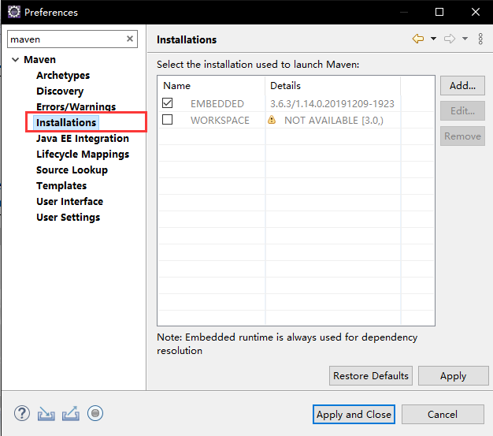Click the WORKSPACE warning icon
This screenshot has width=493, height=436.
pos(272,120)
